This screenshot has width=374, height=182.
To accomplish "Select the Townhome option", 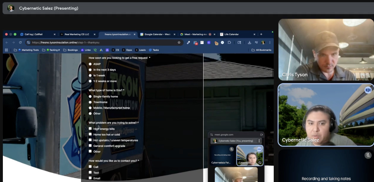I will (90, 102).
